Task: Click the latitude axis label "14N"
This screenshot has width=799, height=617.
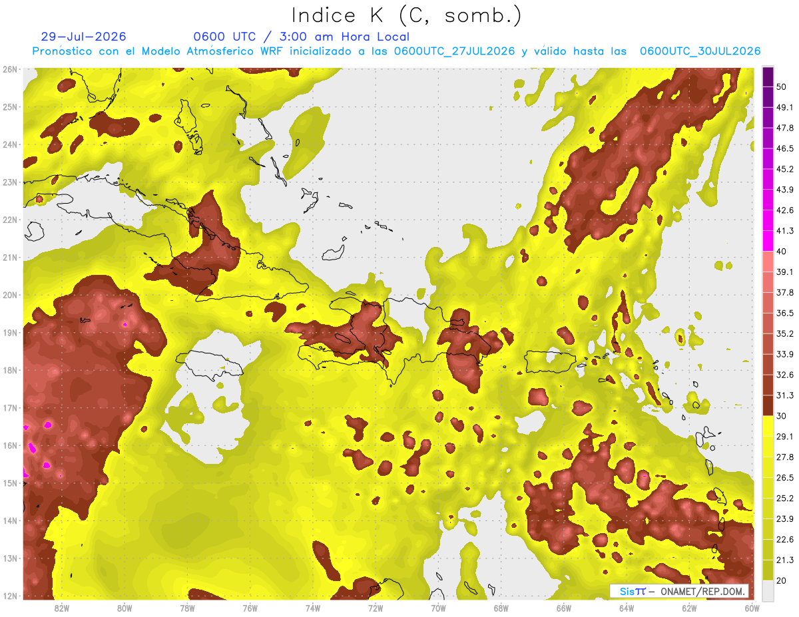Action: (x=10, y=520)
